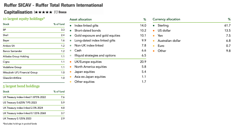Image resolution: width=233 pixels, height=127 pixels.
Task: Click the Index-linked gilts legend dot
Action: (71, 26)
